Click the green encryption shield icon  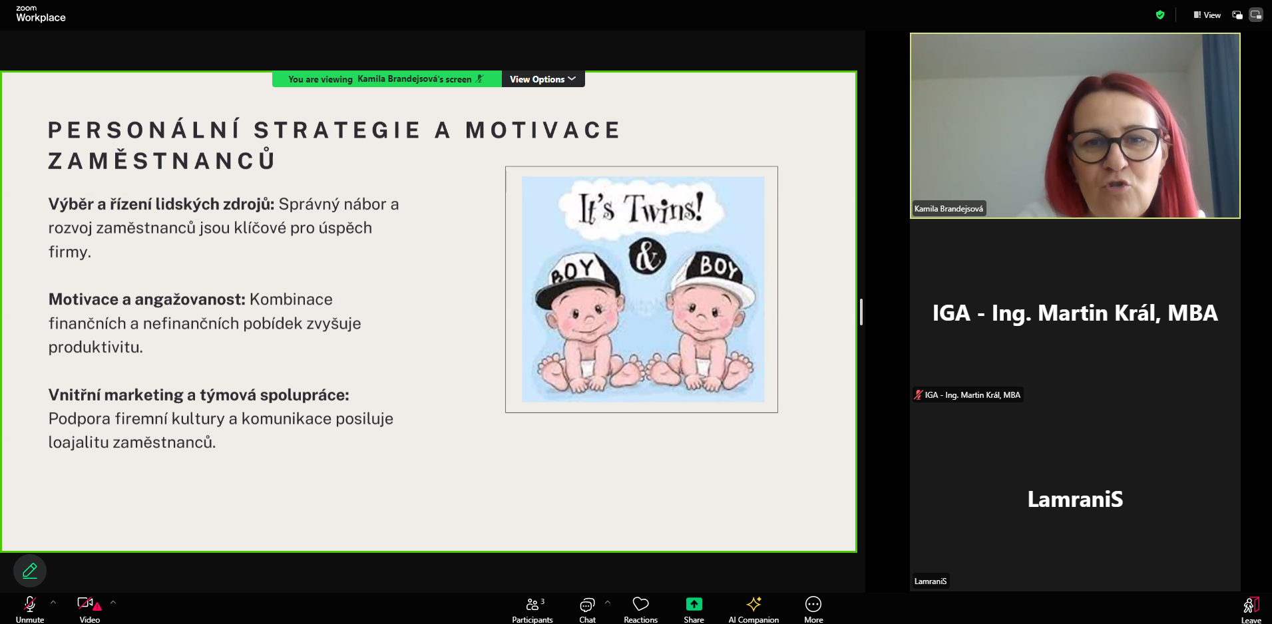(x=1160, y=15)
